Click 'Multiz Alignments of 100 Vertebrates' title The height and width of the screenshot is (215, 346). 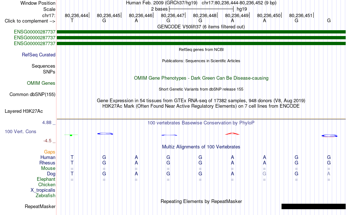201,147
